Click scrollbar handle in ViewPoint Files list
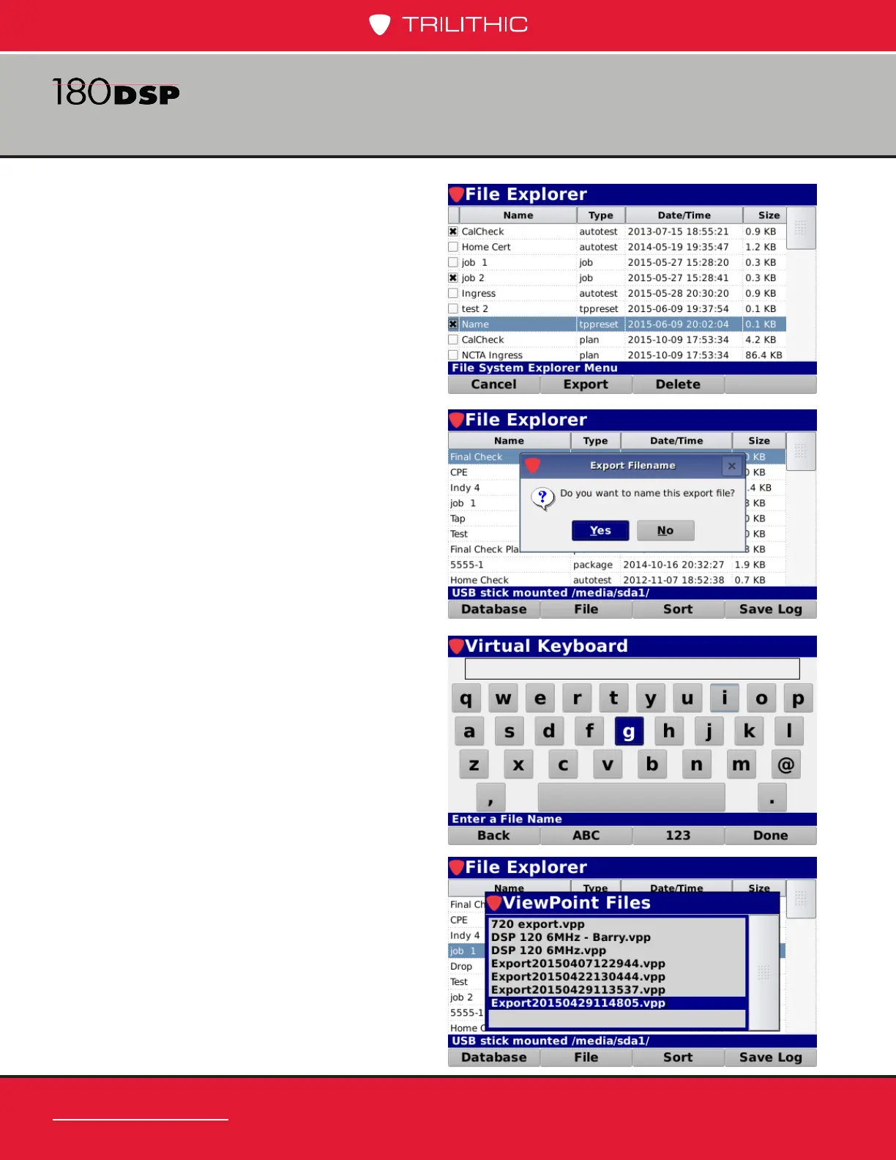 click(764, 973)
